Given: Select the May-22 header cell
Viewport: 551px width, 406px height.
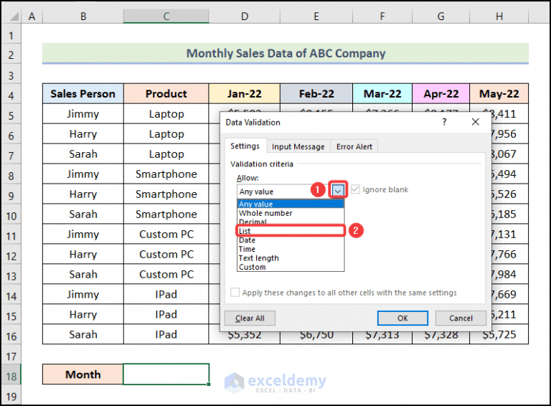Looking at the screenshot, I should [x=499, y=94].
